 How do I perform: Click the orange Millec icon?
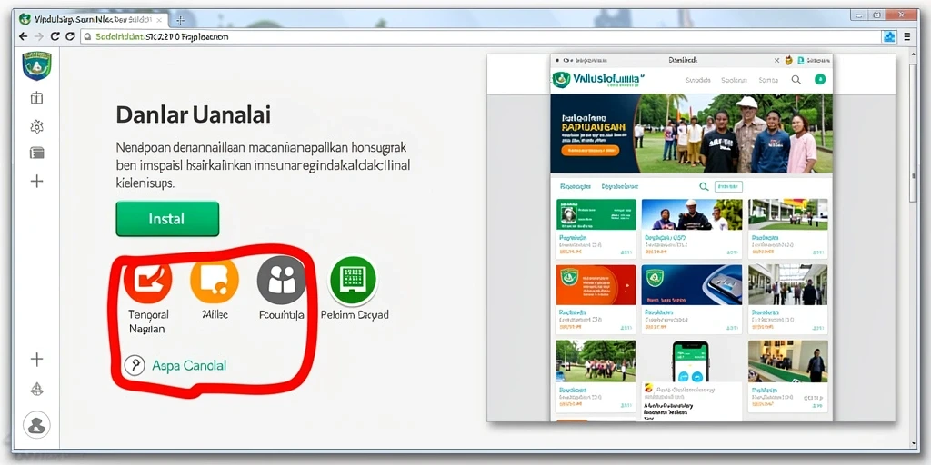click(215, 280)
